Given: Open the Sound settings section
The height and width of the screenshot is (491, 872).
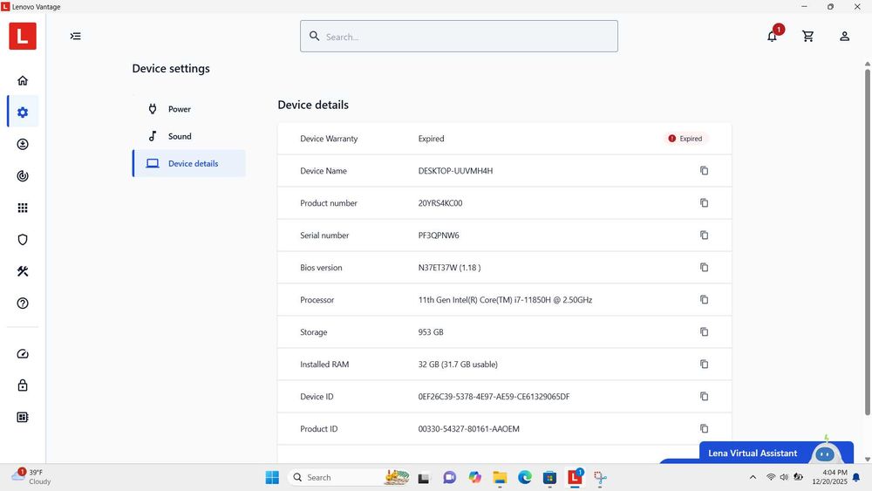Looking at the screenshot, I should pos(189,136).
